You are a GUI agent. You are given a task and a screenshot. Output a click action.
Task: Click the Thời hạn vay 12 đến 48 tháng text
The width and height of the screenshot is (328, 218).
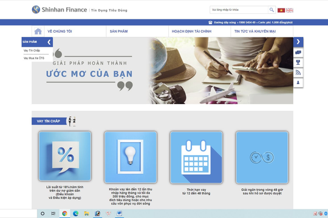[x=196, y=191]
